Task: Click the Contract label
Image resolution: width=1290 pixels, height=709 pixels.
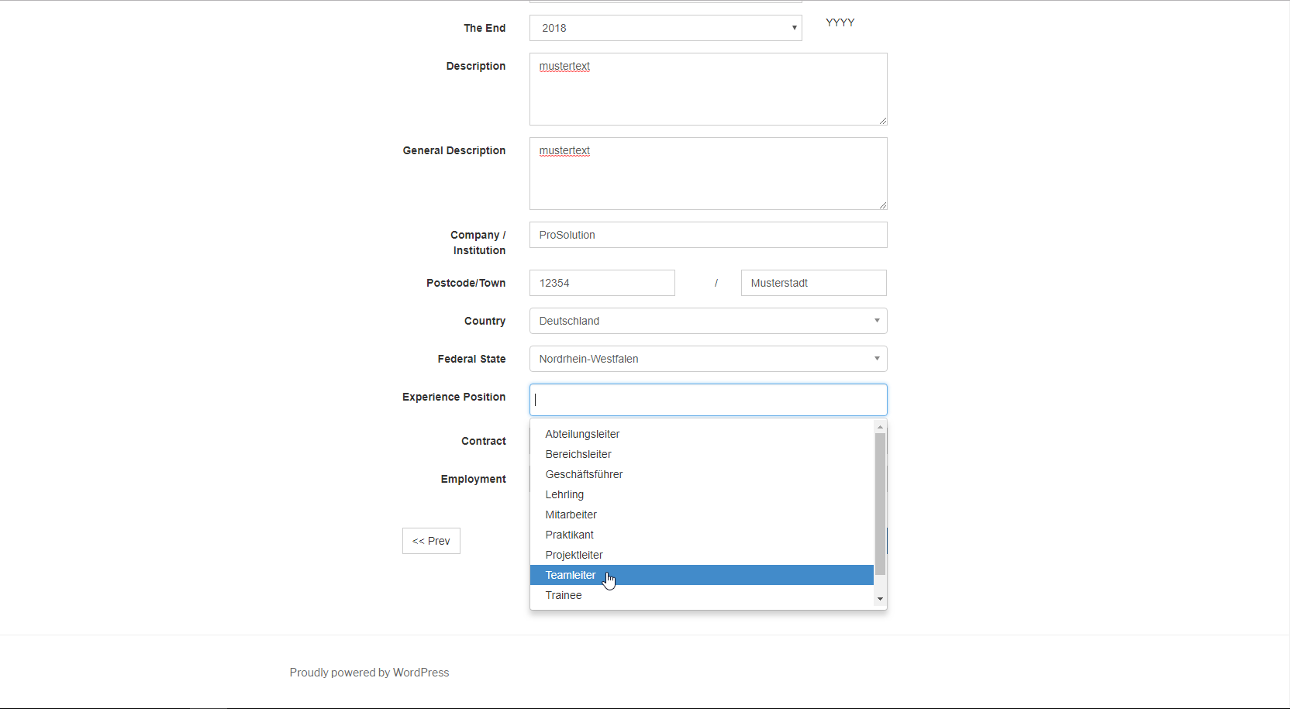Action: click(x=484, y=441)
